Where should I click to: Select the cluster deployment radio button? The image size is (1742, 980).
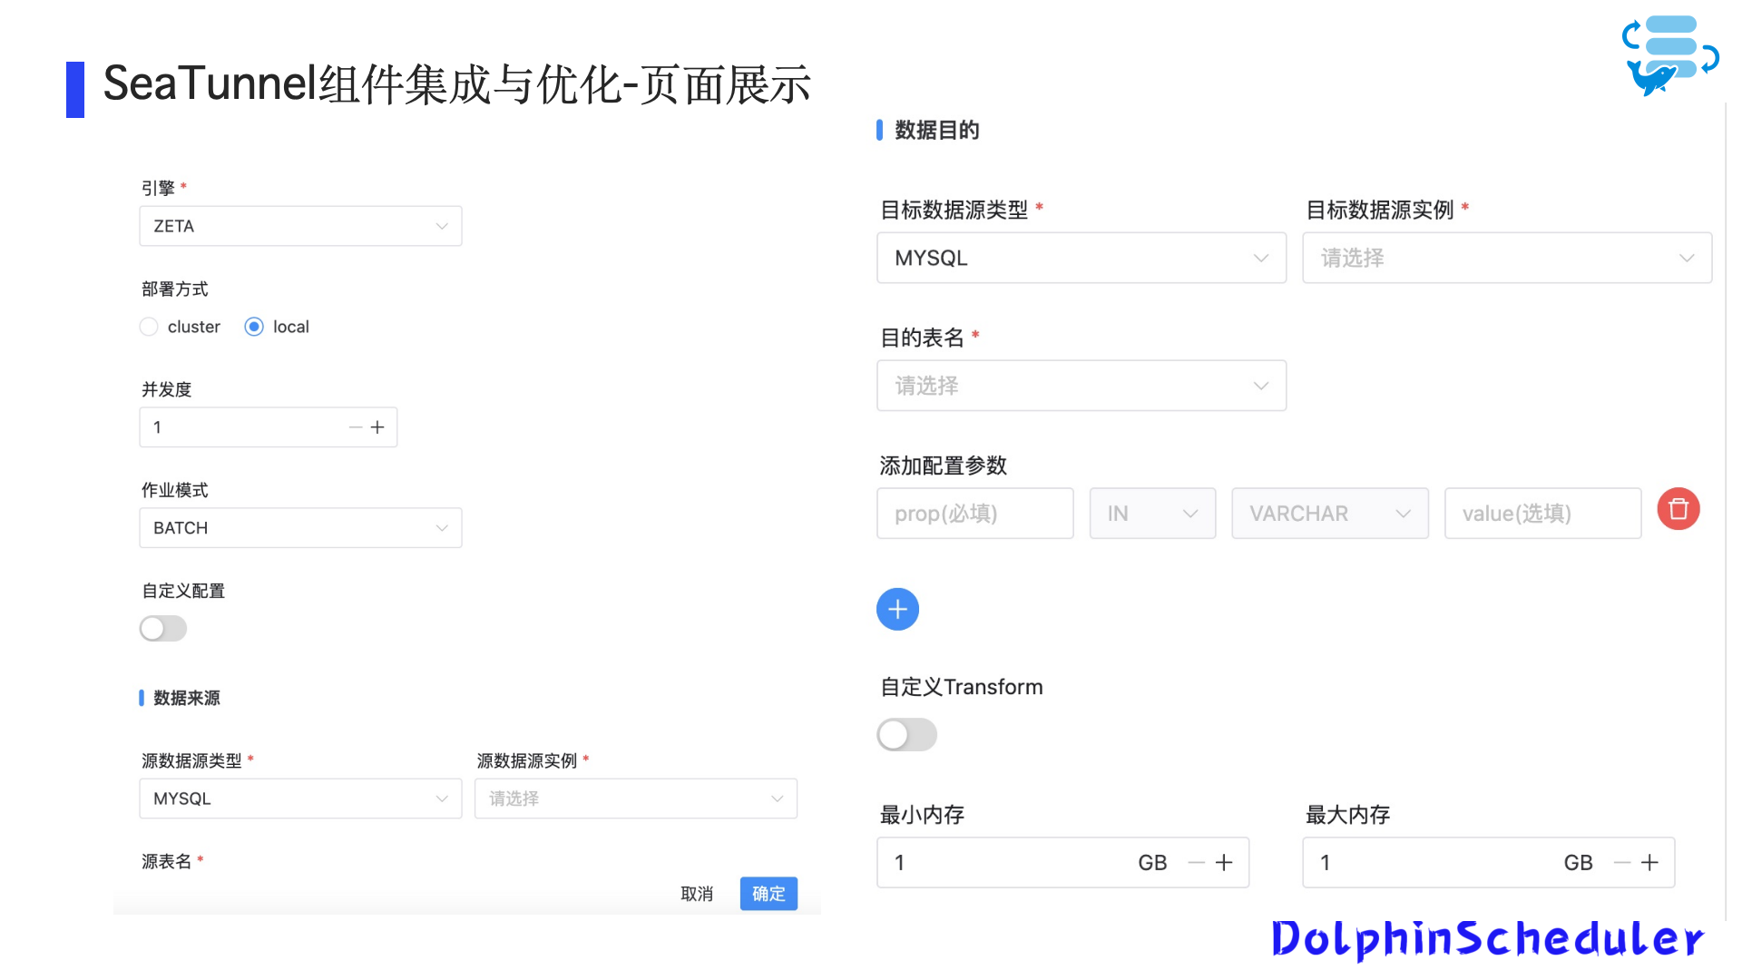click(x=149, y=327)
